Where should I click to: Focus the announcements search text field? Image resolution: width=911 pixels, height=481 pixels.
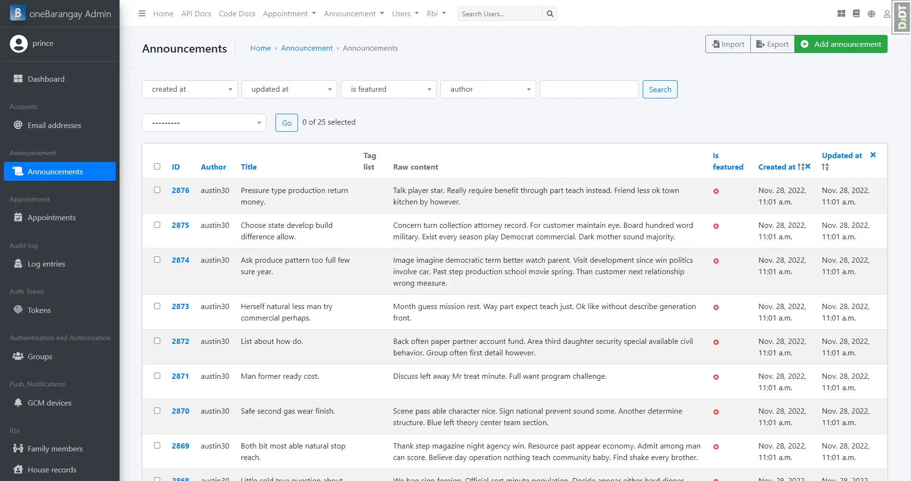point(589,89)
